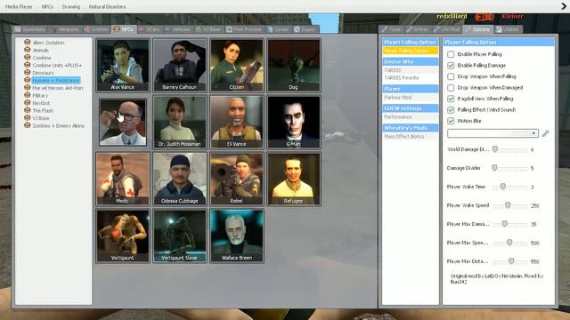This screenshot has width=570, height=320.
Task: Open the Natural Disasters menu
Action: tap(107, 6)
